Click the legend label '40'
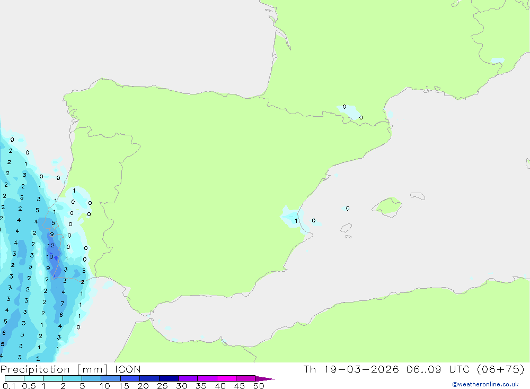 click(220, 386)
